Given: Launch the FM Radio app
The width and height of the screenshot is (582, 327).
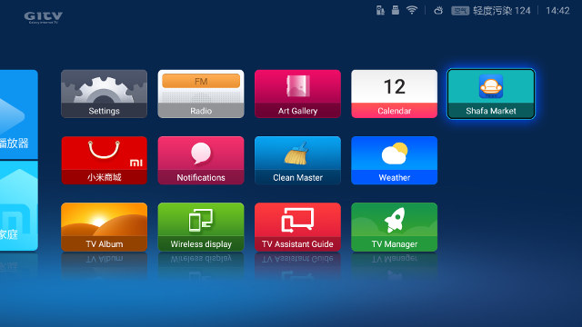Looking at the screenshot, I should tap(201, 94).
